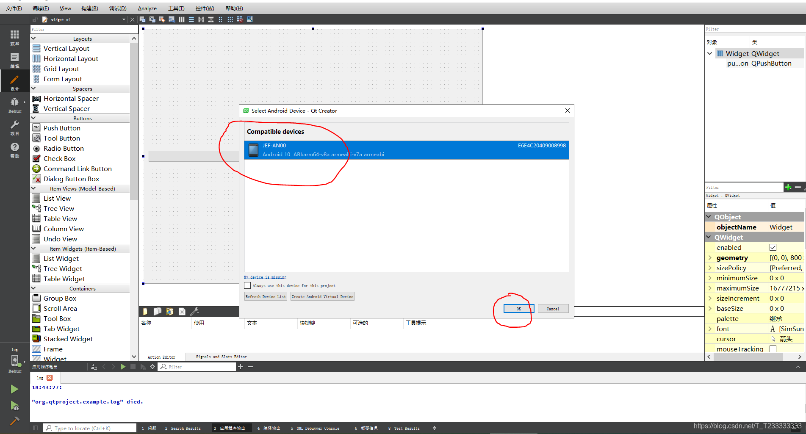Screen dimensions: 806x434
Task: Collapse the Widget QWidget tree node
Action: point(710,53)
